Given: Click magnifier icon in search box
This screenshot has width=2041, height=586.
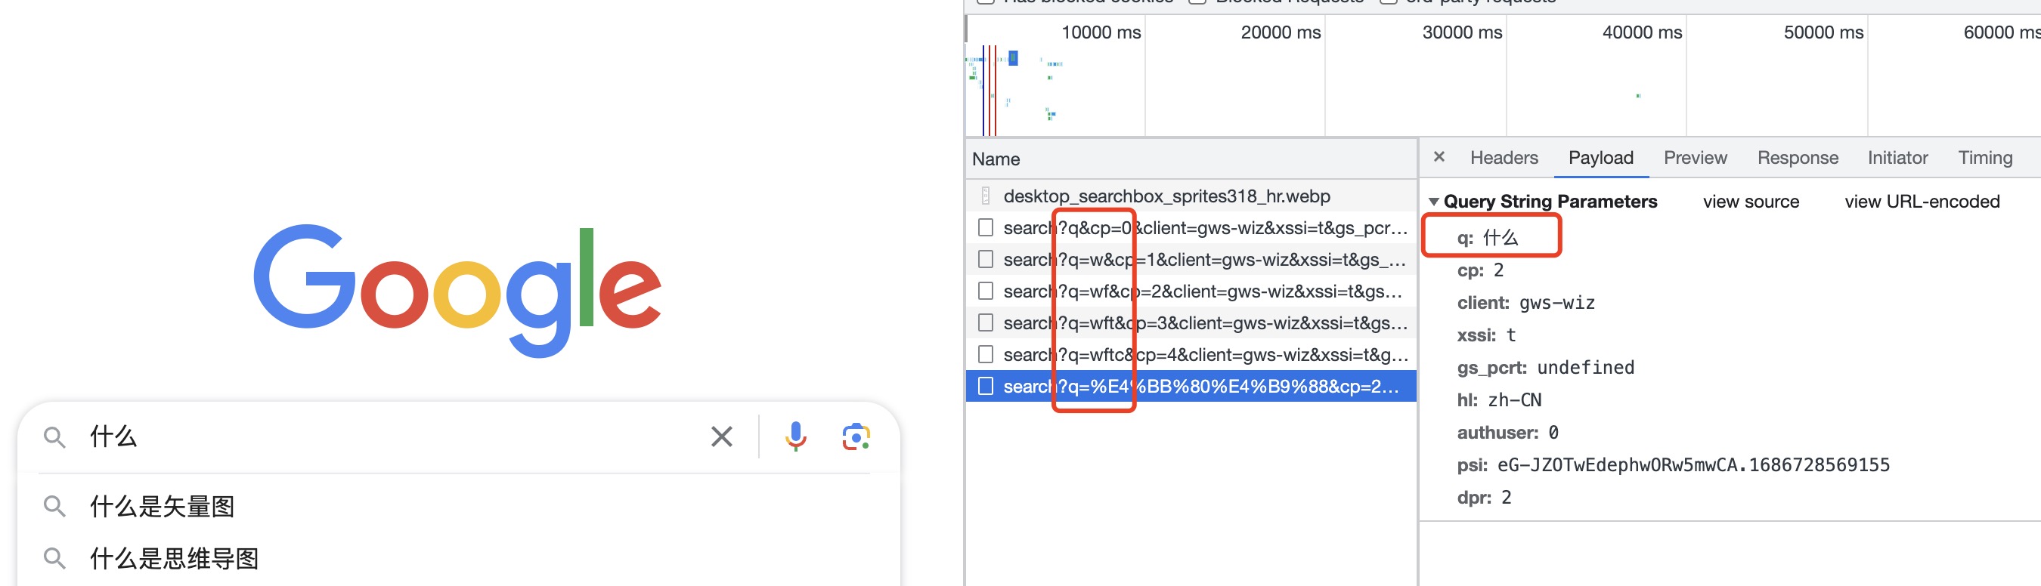Looking at the screenshot, I should tap(54, 436).
